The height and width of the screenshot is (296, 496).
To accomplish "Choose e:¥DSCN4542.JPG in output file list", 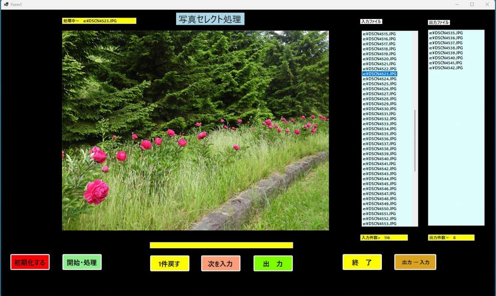I will pyautogui.click(x=446, y=68).
